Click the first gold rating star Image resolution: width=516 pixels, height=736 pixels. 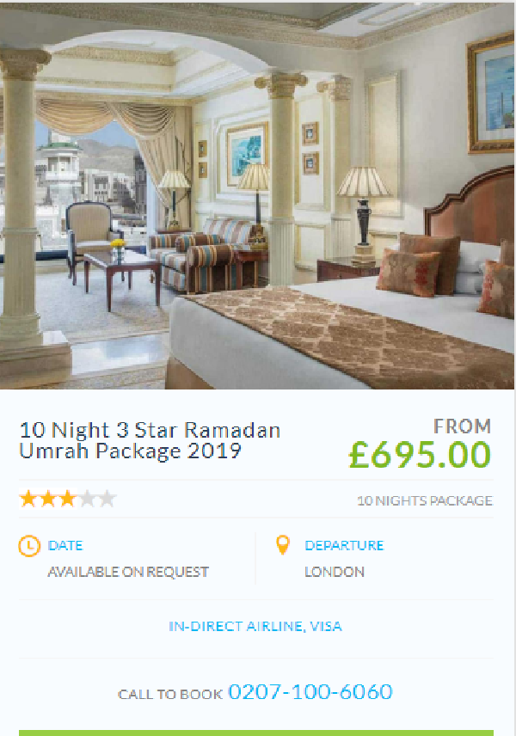coord(28,499)
